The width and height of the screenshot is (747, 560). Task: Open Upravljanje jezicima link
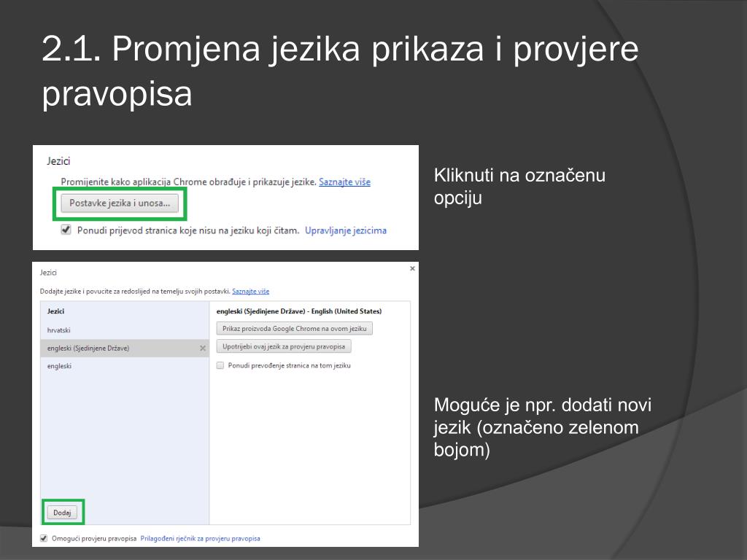point(345,230)
